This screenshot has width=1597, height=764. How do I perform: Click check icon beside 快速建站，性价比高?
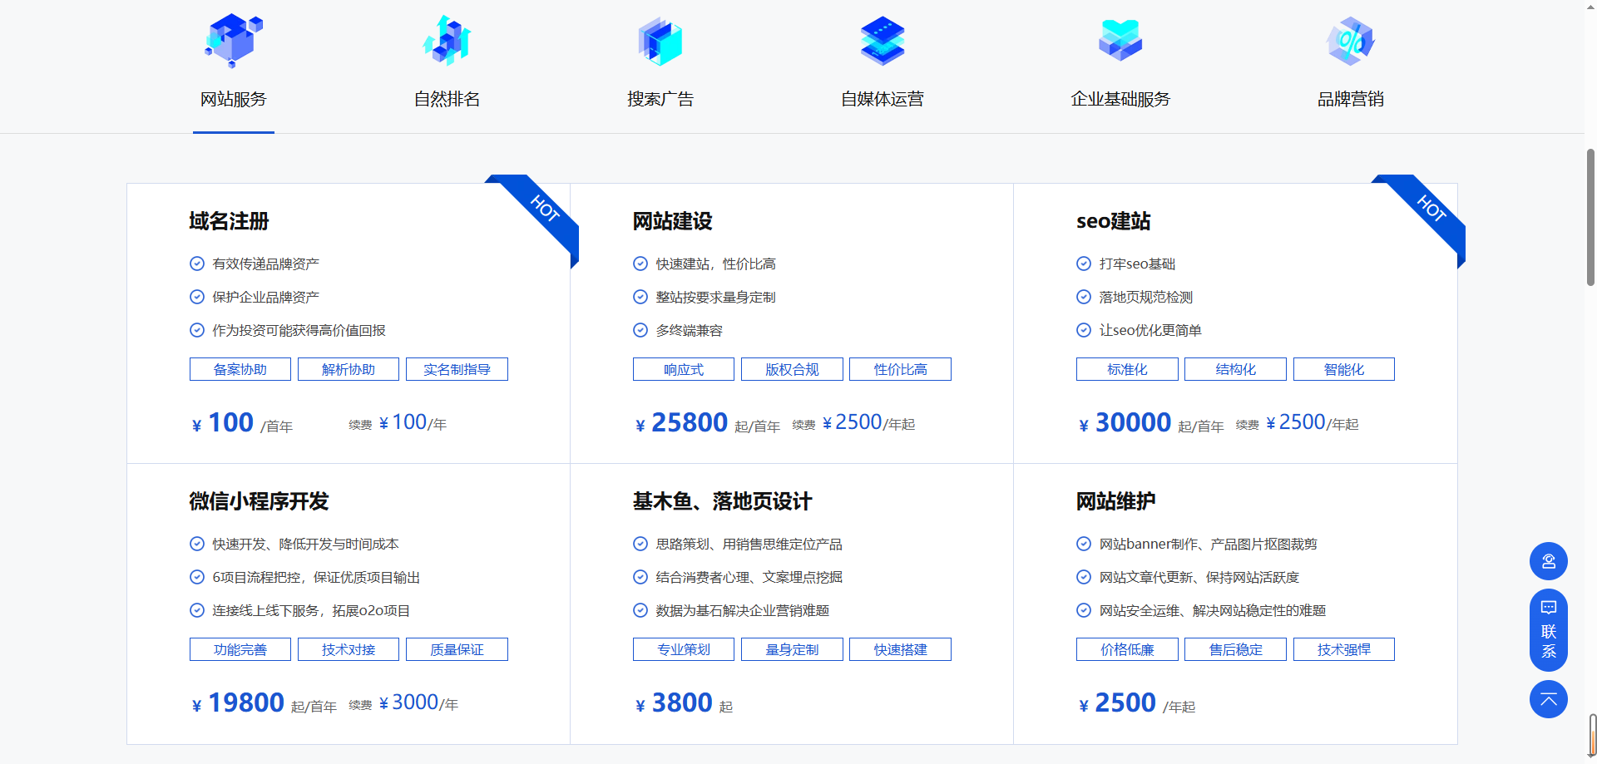point(640,264)
